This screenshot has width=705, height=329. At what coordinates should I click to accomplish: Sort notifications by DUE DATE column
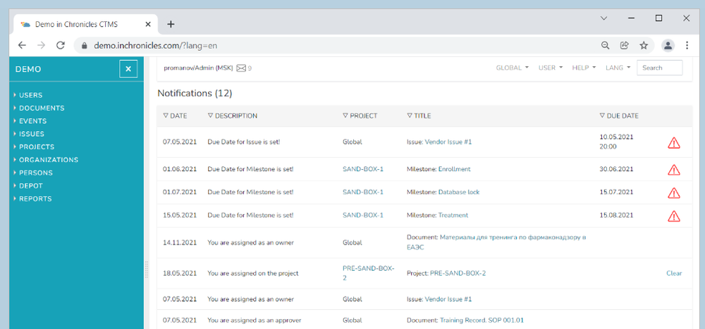619,116
